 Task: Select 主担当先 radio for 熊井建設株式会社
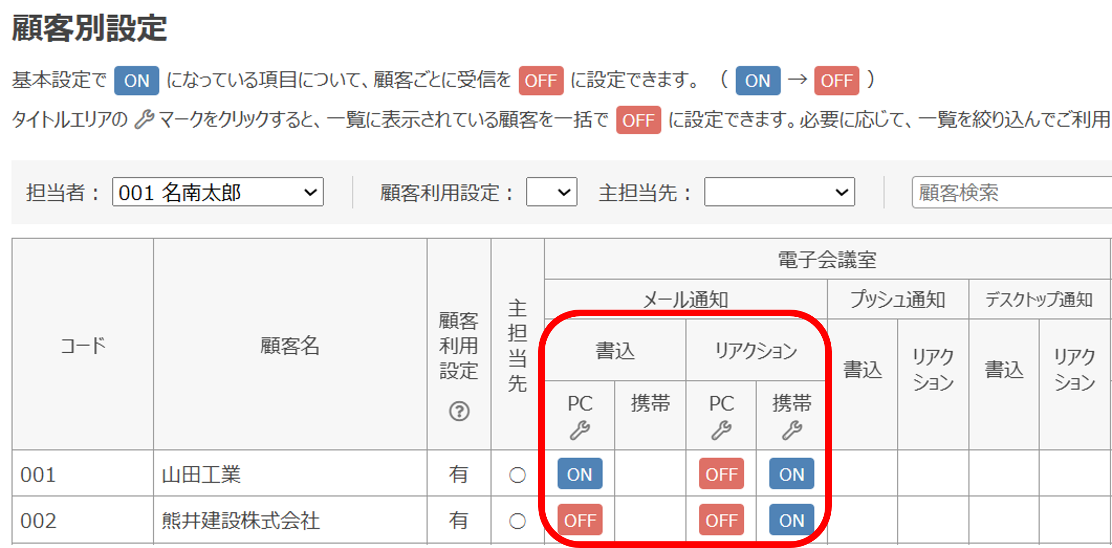[517, 521]
